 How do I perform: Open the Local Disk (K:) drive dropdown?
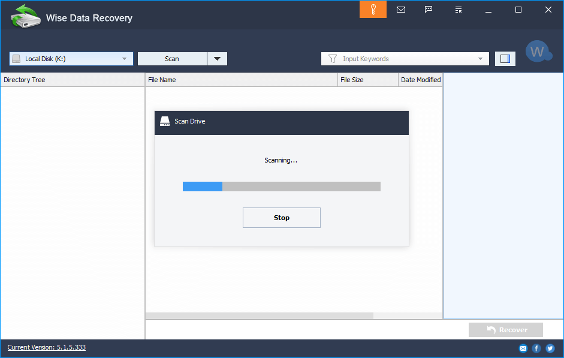coord(71,59)
